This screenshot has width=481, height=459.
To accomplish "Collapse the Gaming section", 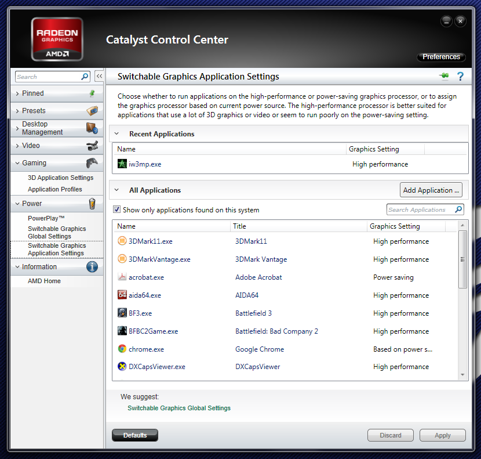I will pyautogui.click(x=17, y=163).
